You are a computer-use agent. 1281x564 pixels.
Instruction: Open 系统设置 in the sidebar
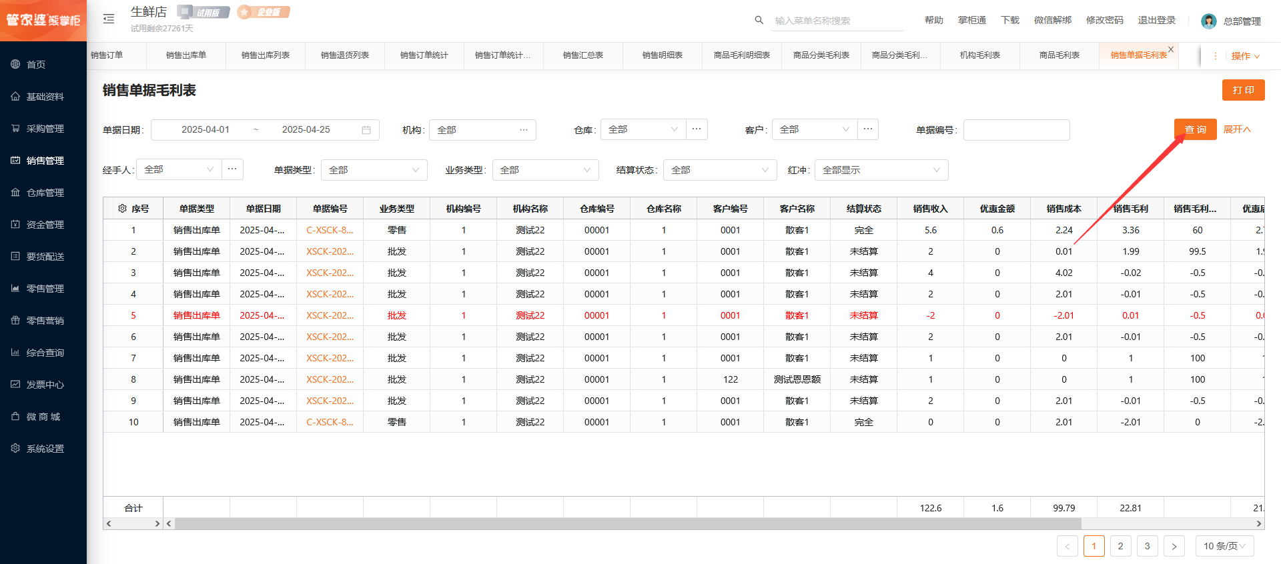coord(43,449)
